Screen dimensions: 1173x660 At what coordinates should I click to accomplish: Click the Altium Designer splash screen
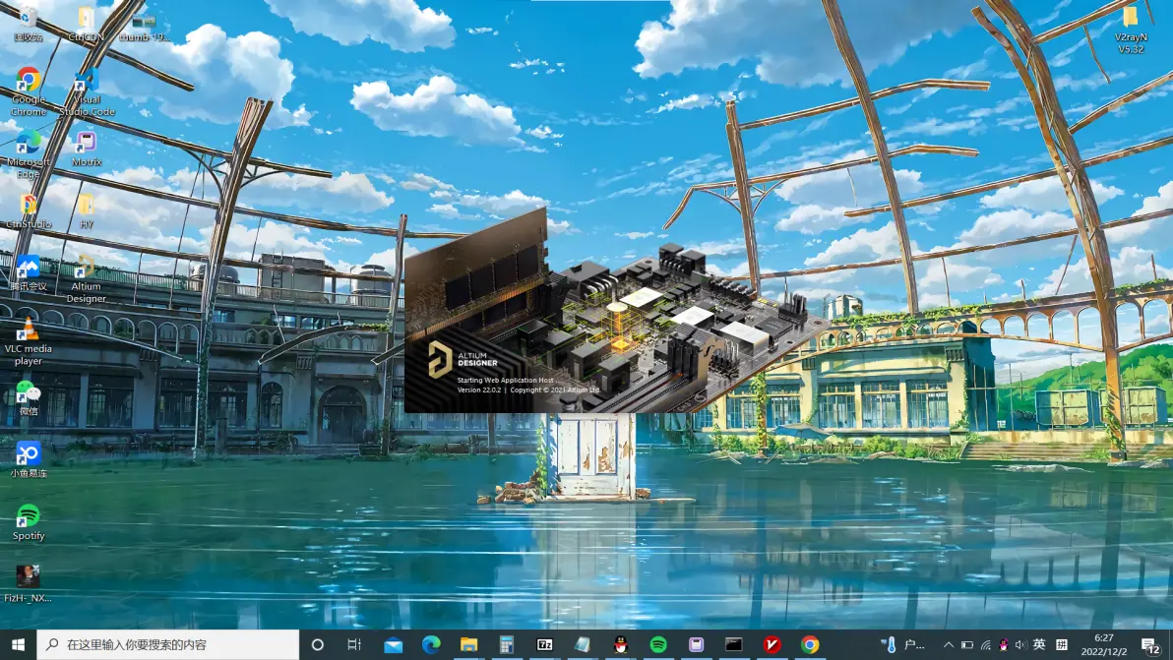click(x=616, y=310)
